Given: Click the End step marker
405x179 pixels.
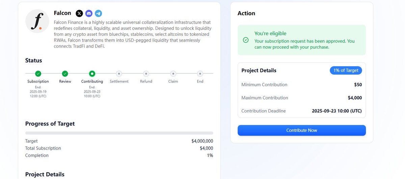Looking at the screenshot, I should click(200, 73).
